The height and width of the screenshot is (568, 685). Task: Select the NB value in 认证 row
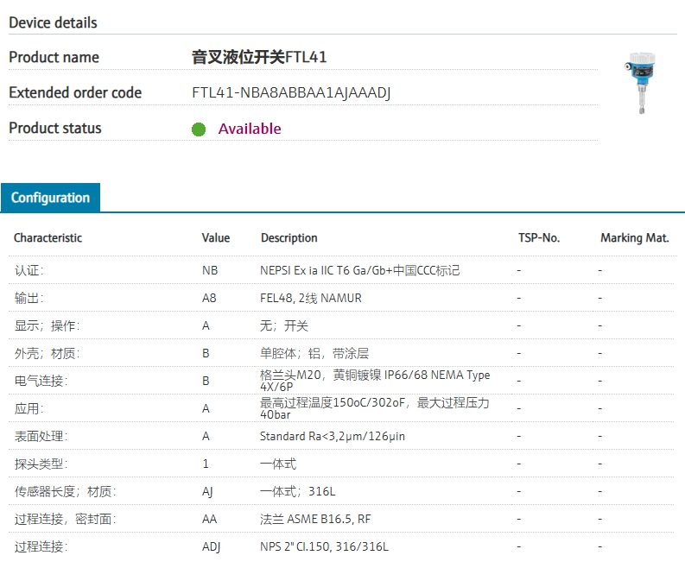(210, 271)
